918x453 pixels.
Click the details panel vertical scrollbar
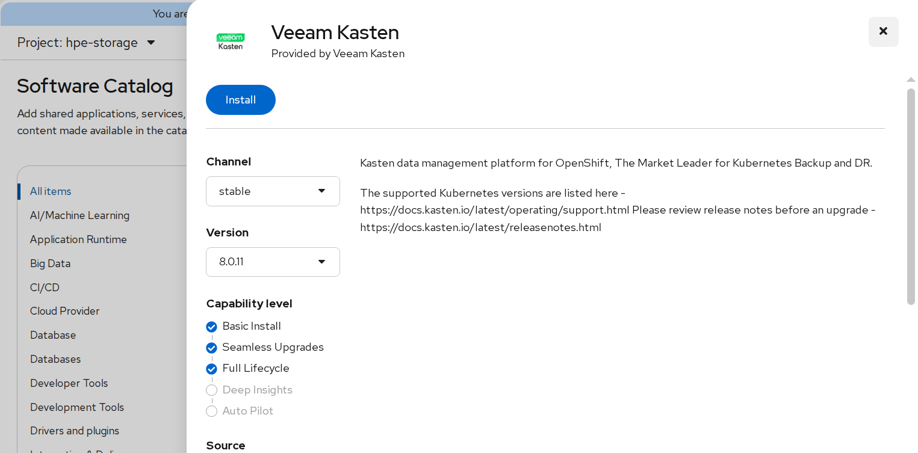911,196
